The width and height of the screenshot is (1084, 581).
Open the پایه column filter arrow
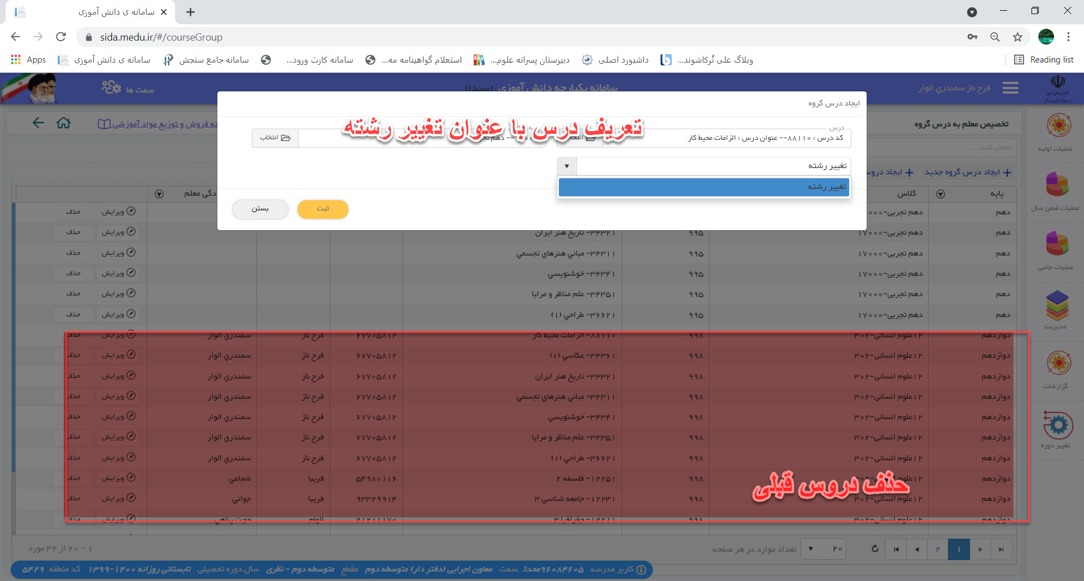(x=941, y=194)
